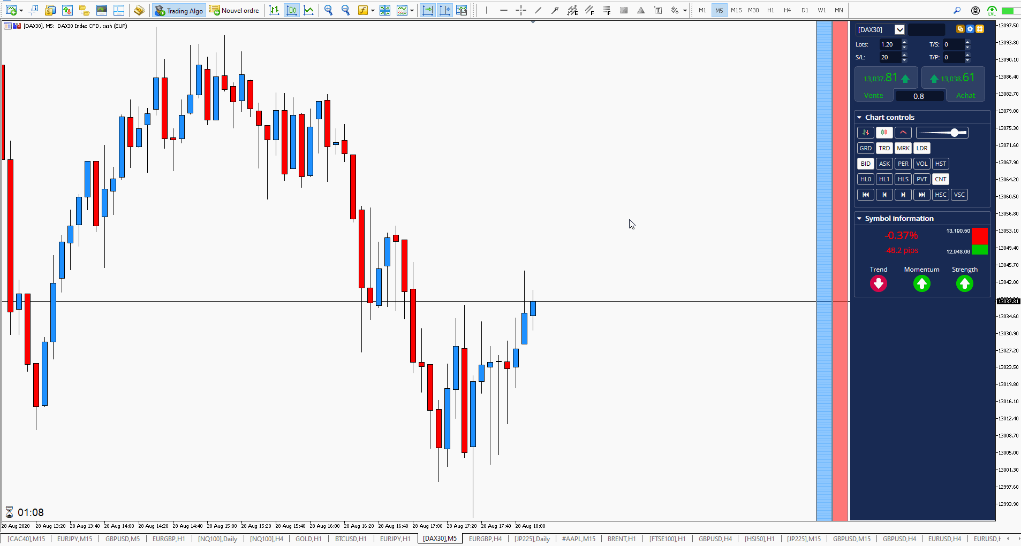Select the triangle shape tool
The height and width of the screenshot is (546, 1021).
pyautogui.click(x=641, y=10)
